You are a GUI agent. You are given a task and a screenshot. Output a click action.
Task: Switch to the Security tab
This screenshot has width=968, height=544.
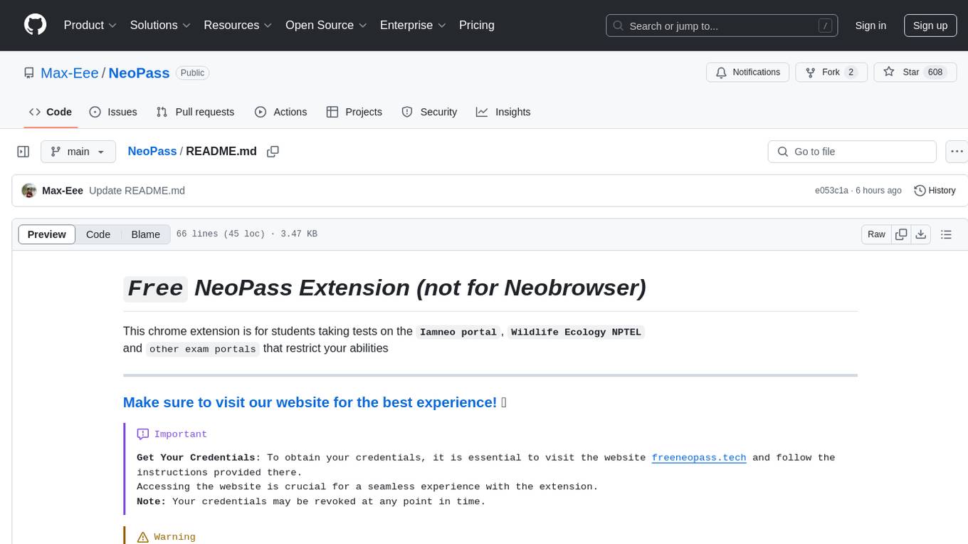429,112
